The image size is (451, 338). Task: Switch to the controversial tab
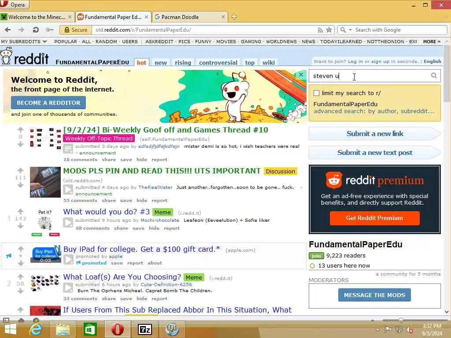click(218, 62)
